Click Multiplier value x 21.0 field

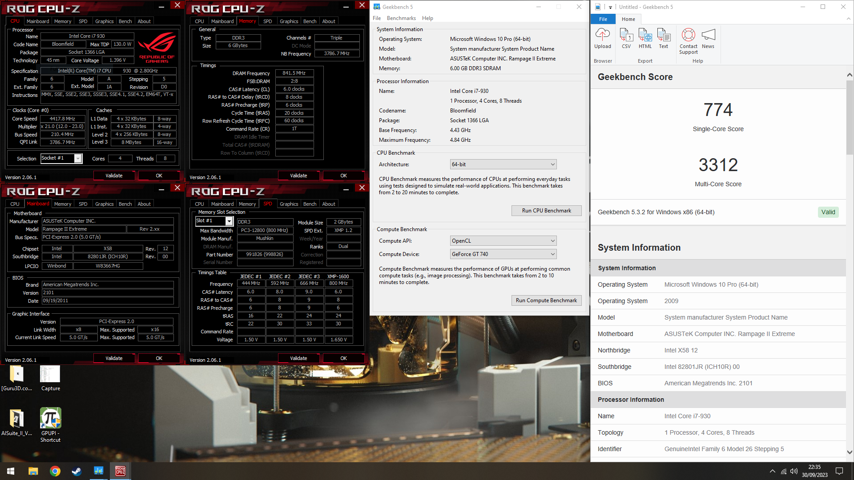pos(62,127)
